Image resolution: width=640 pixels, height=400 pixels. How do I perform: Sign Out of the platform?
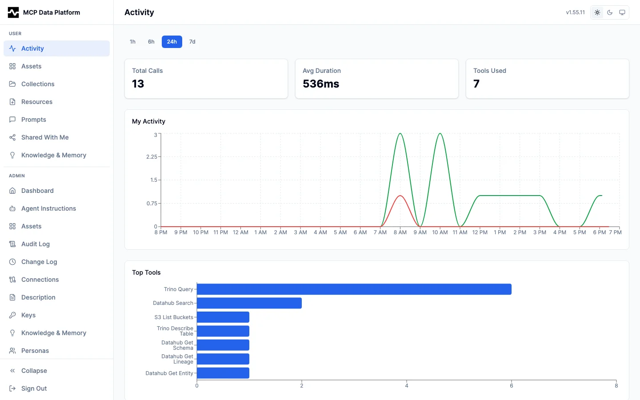point(34,388)
